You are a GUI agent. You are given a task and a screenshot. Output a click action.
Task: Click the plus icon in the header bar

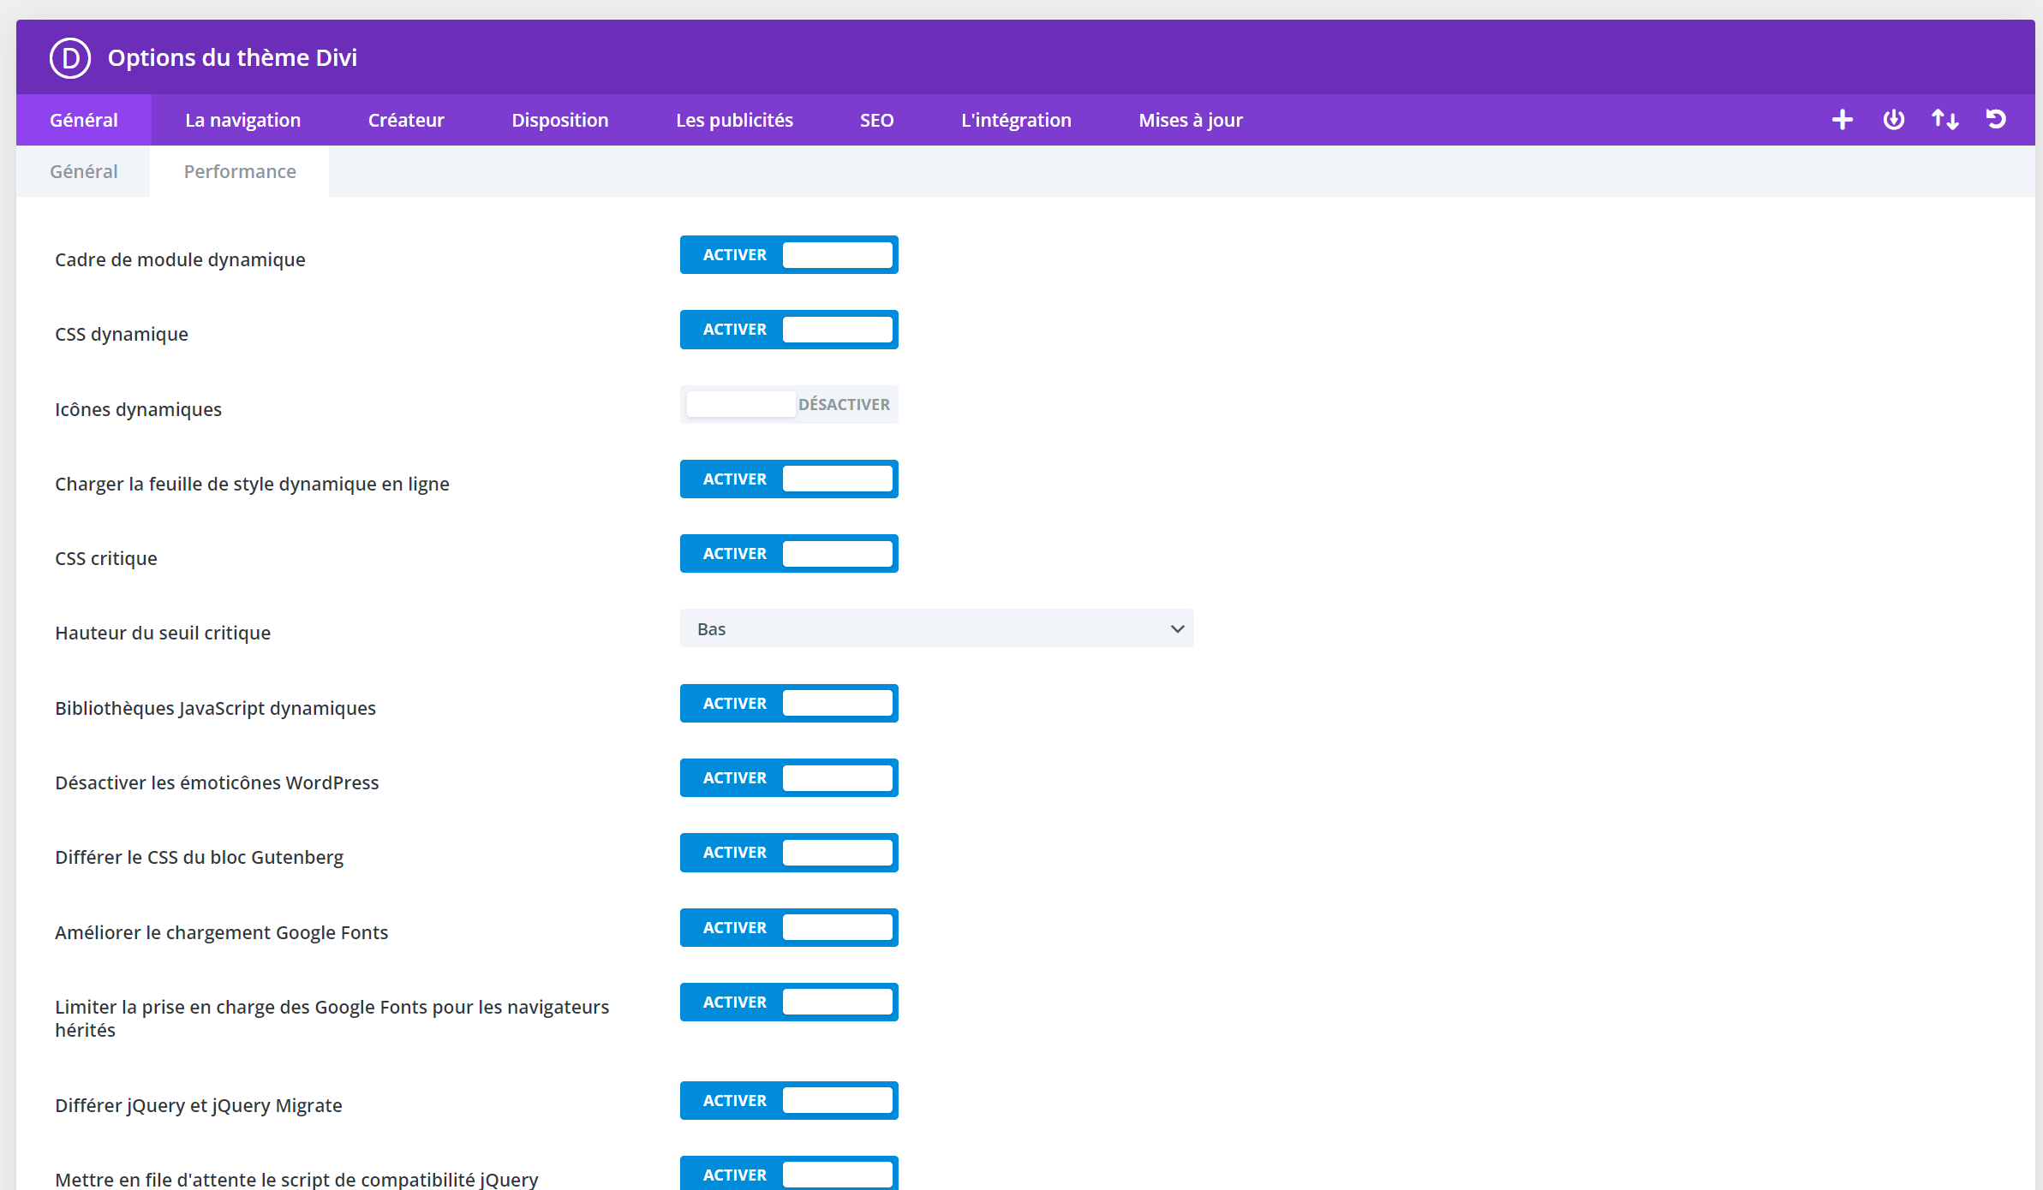click(x=1843, y=120)
